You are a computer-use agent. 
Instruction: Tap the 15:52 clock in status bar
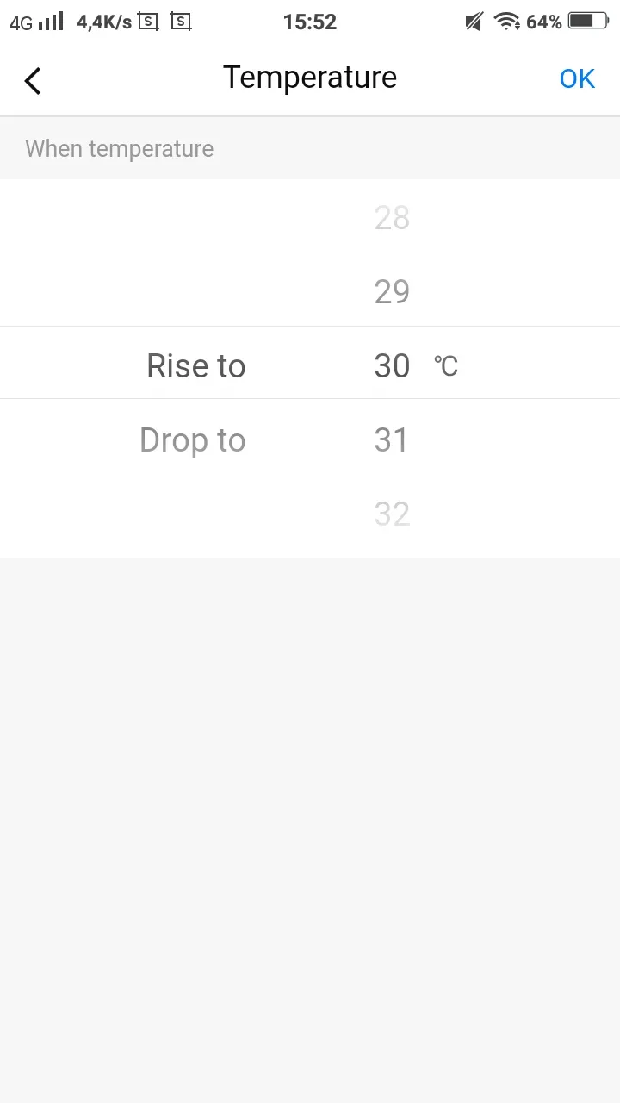tap(310, 22)
